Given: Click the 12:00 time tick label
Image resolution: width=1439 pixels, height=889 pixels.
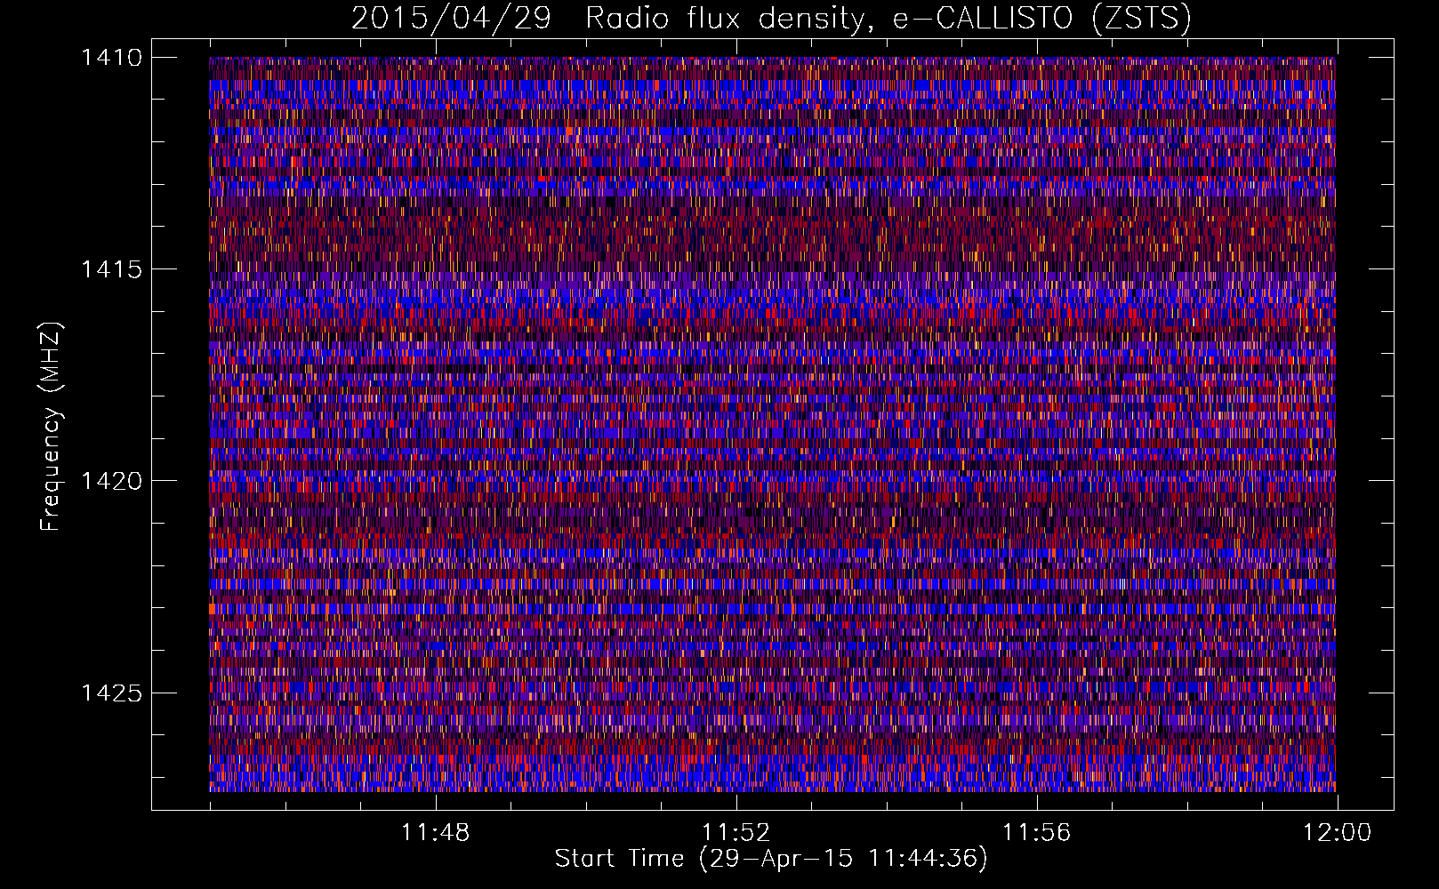Looking at the screenshot, I should click(1337, 833).
